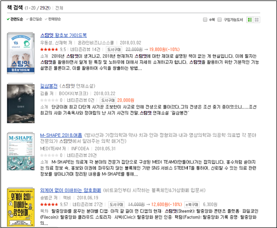Open 길삼봉전 dark cover thumbnail

point(21,103)
